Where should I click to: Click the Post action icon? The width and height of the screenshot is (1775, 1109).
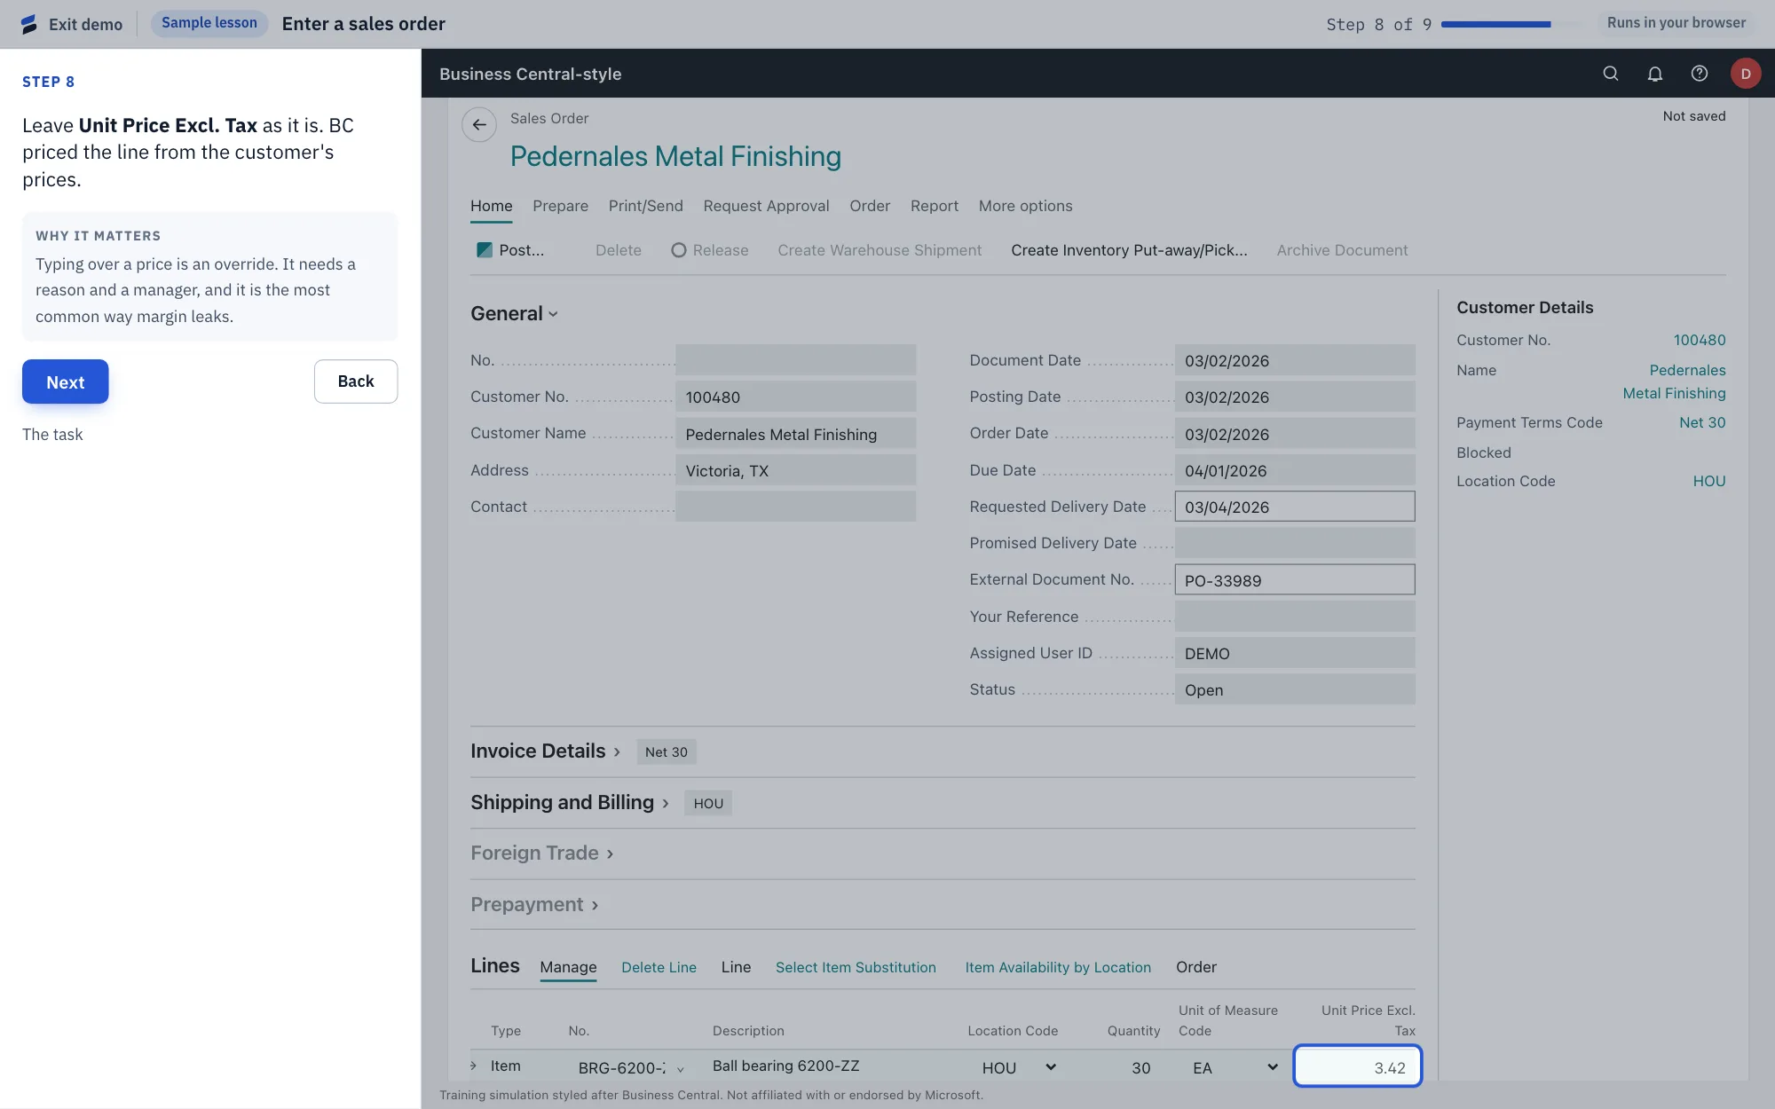[x=485, y=250]
